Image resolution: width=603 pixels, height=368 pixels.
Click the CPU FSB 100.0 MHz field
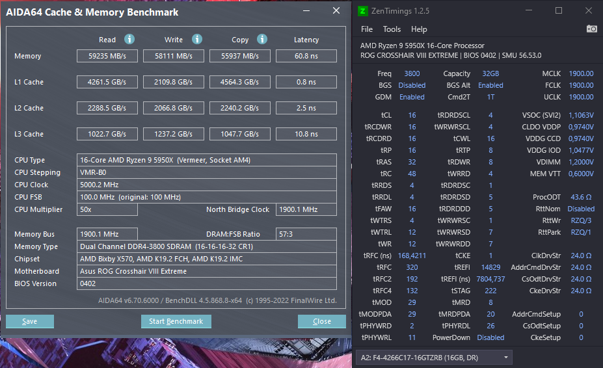(207, 197)
